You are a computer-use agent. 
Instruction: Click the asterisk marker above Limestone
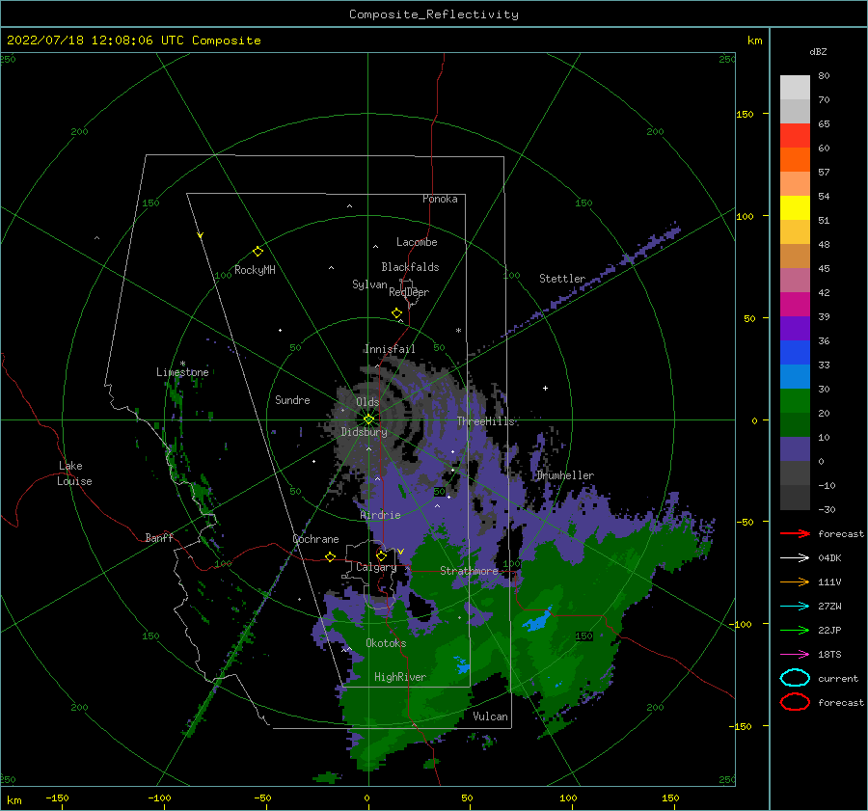tap(182, 364)
